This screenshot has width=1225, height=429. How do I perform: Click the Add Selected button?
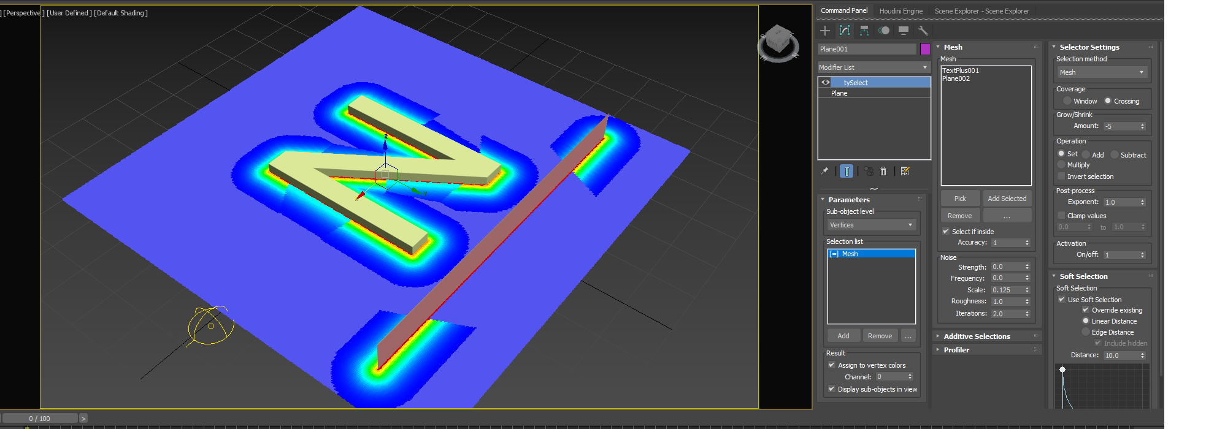click(1007, 199)
